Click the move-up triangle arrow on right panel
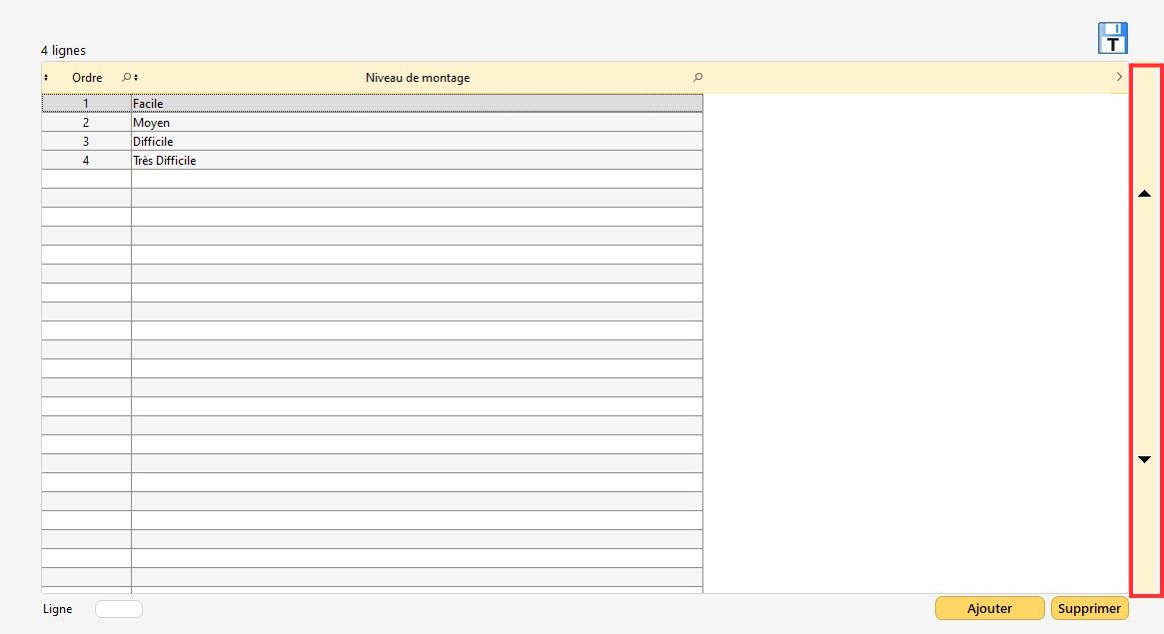The width and height of the screenshot is (1164, 634). (x=1145, y=194)
